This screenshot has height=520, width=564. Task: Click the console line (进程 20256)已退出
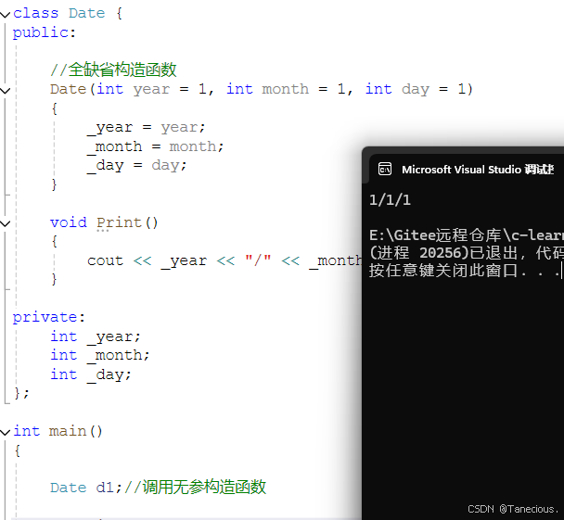pos(467,253)
